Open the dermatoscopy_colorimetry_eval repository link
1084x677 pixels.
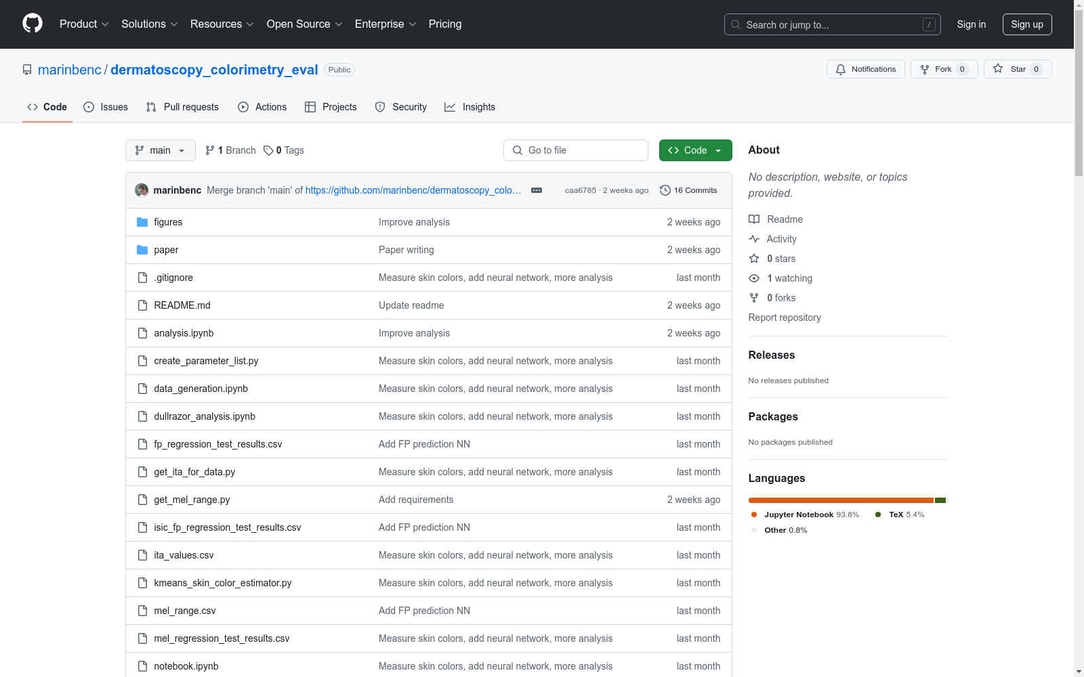point(214,70)
